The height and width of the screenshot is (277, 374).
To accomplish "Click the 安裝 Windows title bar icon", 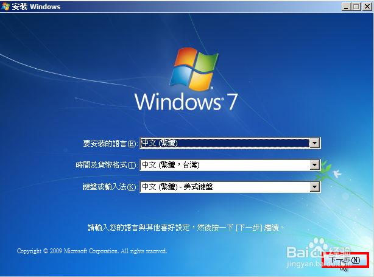I will (5, 7).
